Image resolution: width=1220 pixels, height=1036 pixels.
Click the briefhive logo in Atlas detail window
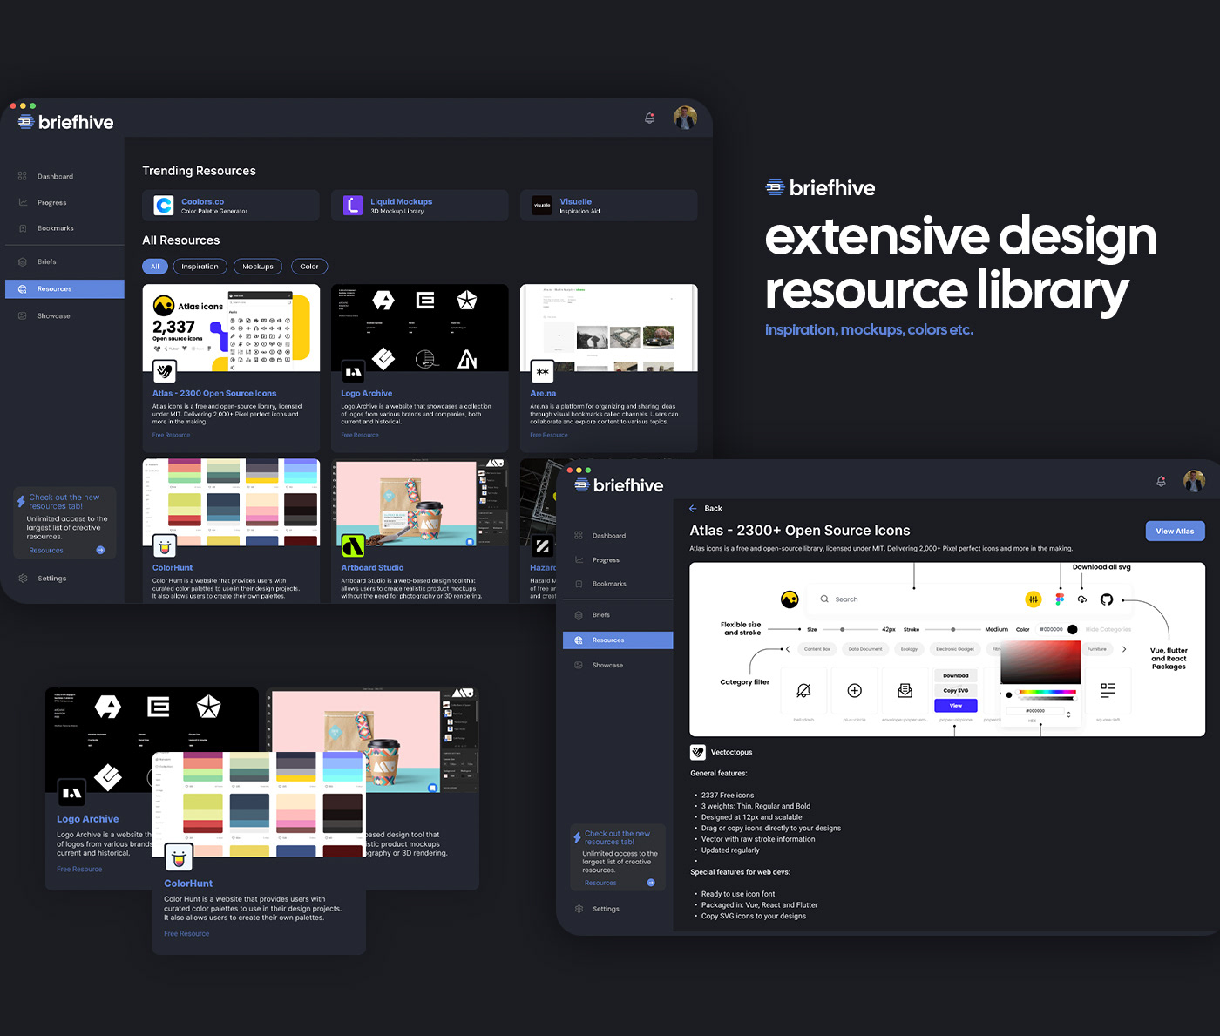619,485
